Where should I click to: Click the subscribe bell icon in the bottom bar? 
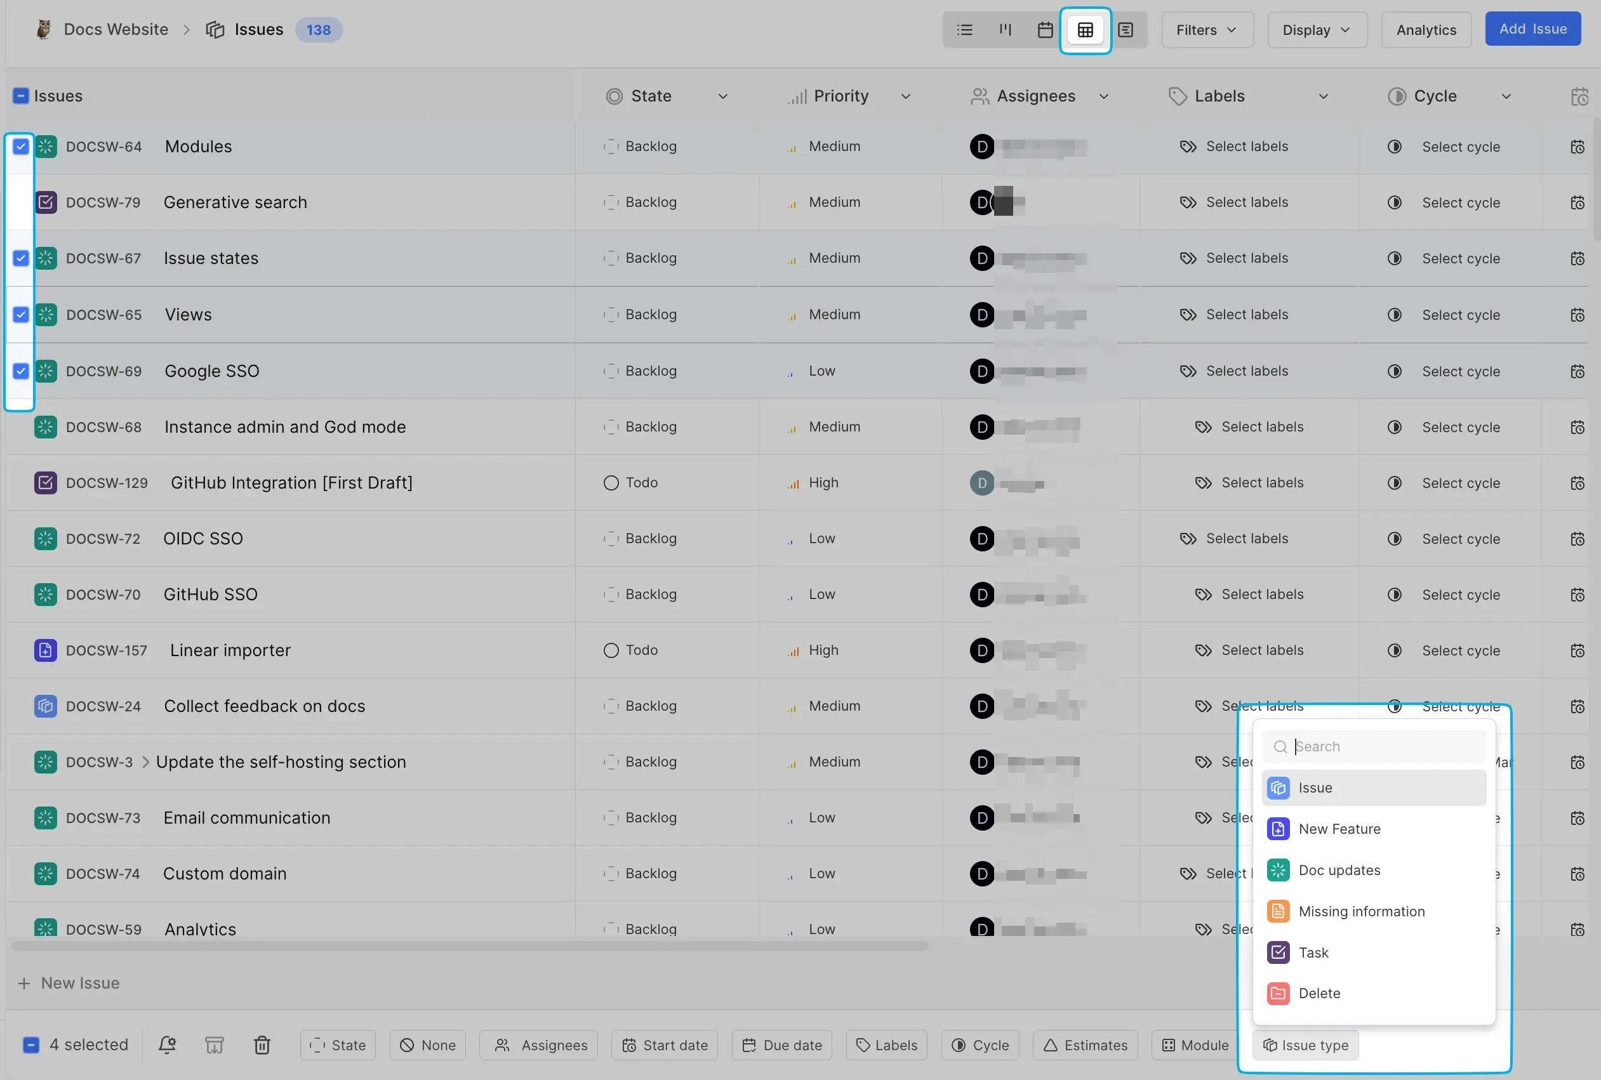pos(168,1045)
